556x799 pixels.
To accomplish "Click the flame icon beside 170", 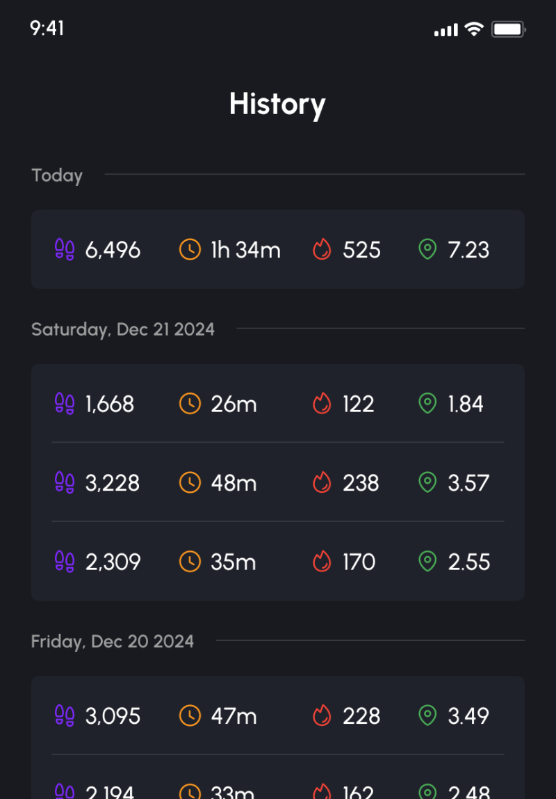I will [322, 562].
